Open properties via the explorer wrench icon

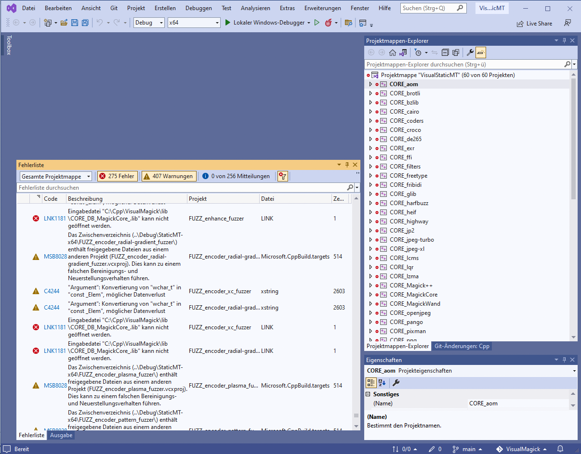click(470, 52)
